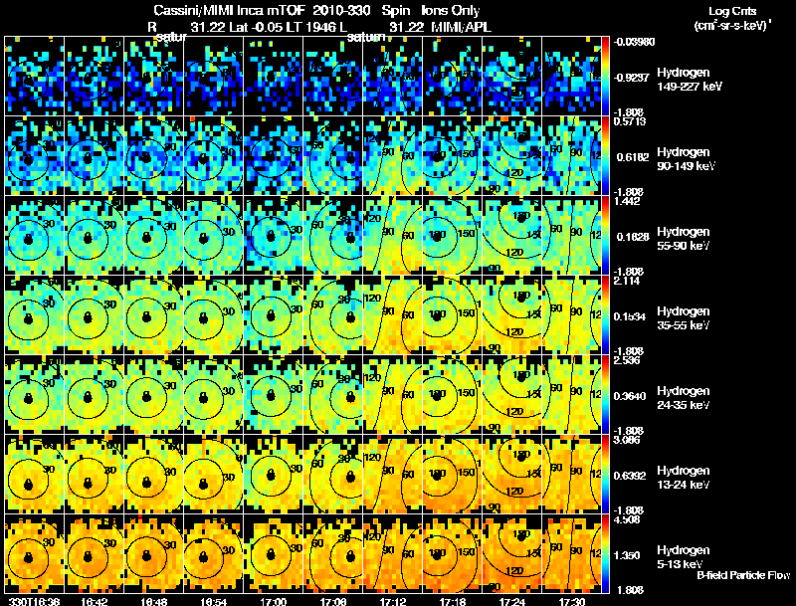Click the 17:00 time axis label
Screen dimensions: 796x606
coord(273,601)
